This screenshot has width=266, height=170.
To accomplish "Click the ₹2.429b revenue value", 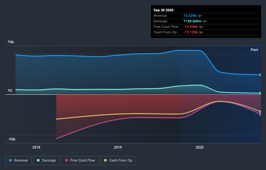I will tap(190, 16).
